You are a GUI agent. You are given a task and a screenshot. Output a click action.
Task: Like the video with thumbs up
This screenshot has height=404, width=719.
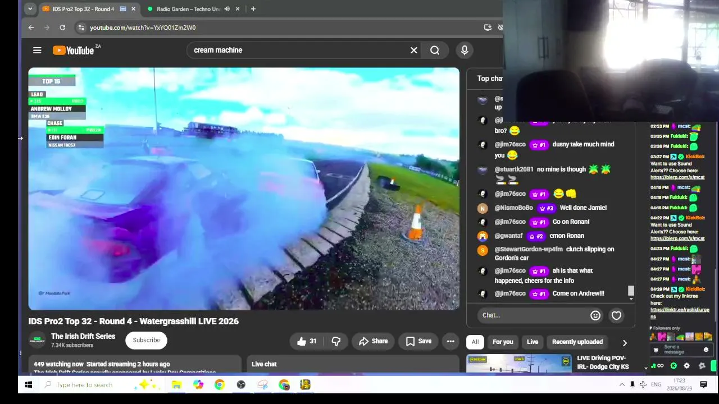pyautogui.click(x=307, y=341)
